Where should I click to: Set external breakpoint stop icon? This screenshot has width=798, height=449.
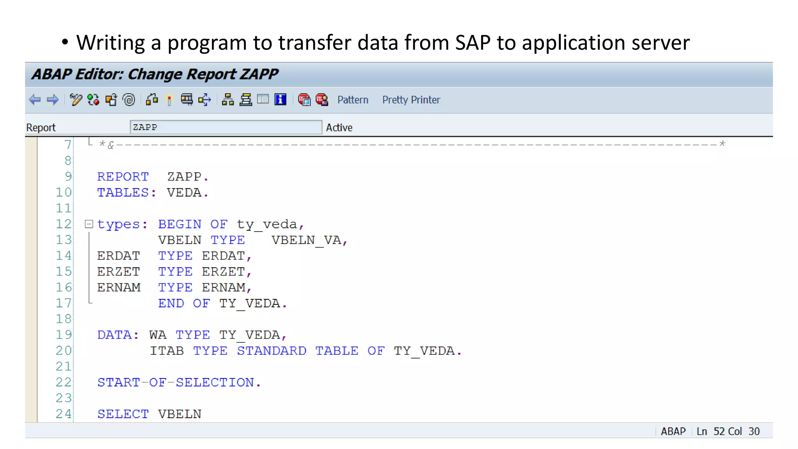click(322, 100)
